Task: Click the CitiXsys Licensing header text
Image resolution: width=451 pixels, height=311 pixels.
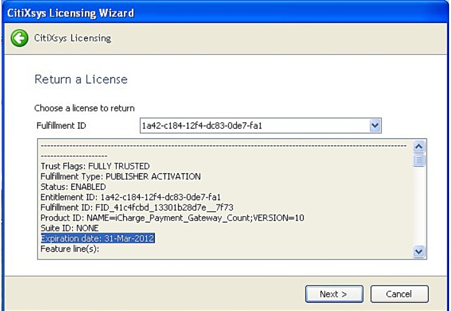Action: tap(73, 38)
